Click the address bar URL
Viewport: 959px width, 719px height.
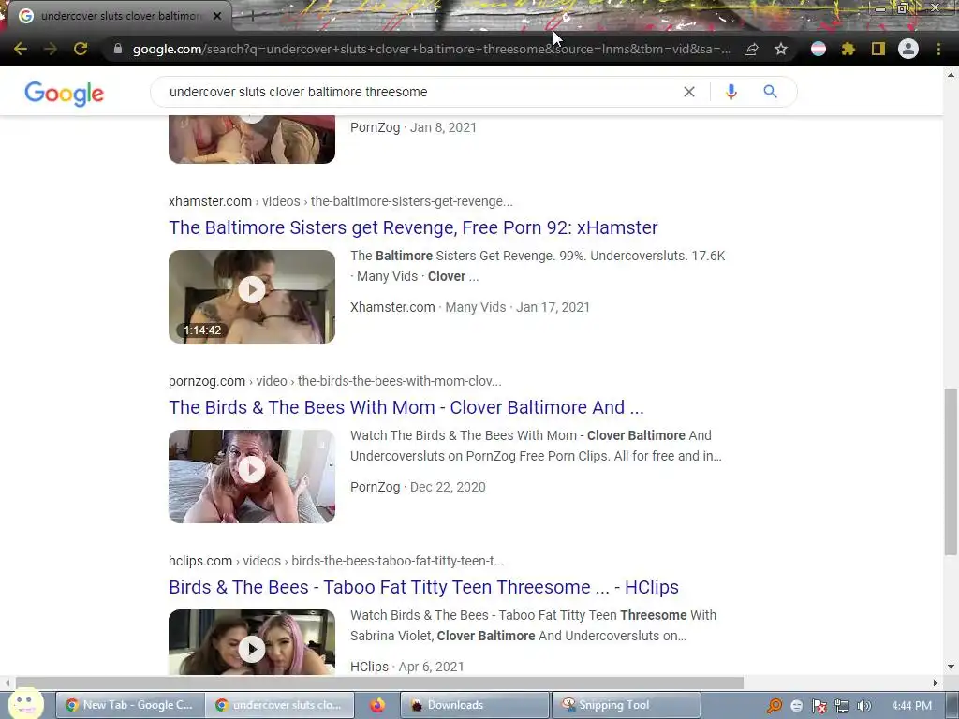pos(431,49)
